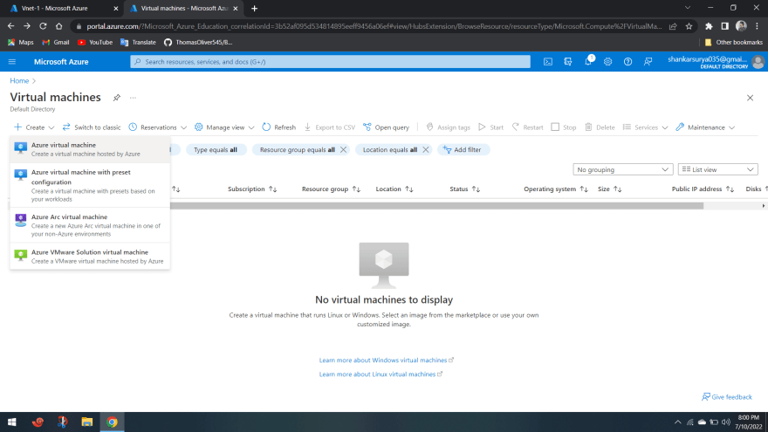The image size is (768, 432).
Task: Expand the Create dropdown
Action: (34, 127)
